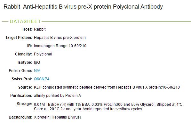Select the DATASHEET section heading
191x123 pixels.
click(x=25, y=21)
